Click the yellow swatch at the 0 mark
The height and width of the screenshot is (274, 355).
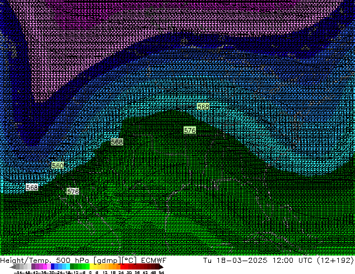92,266
